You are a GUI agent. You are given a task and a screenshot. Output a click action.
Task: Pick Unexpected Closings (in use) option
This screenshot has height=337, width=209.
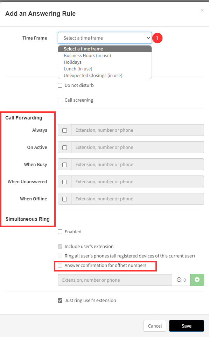pyautogui.click(x=93, y=75)
